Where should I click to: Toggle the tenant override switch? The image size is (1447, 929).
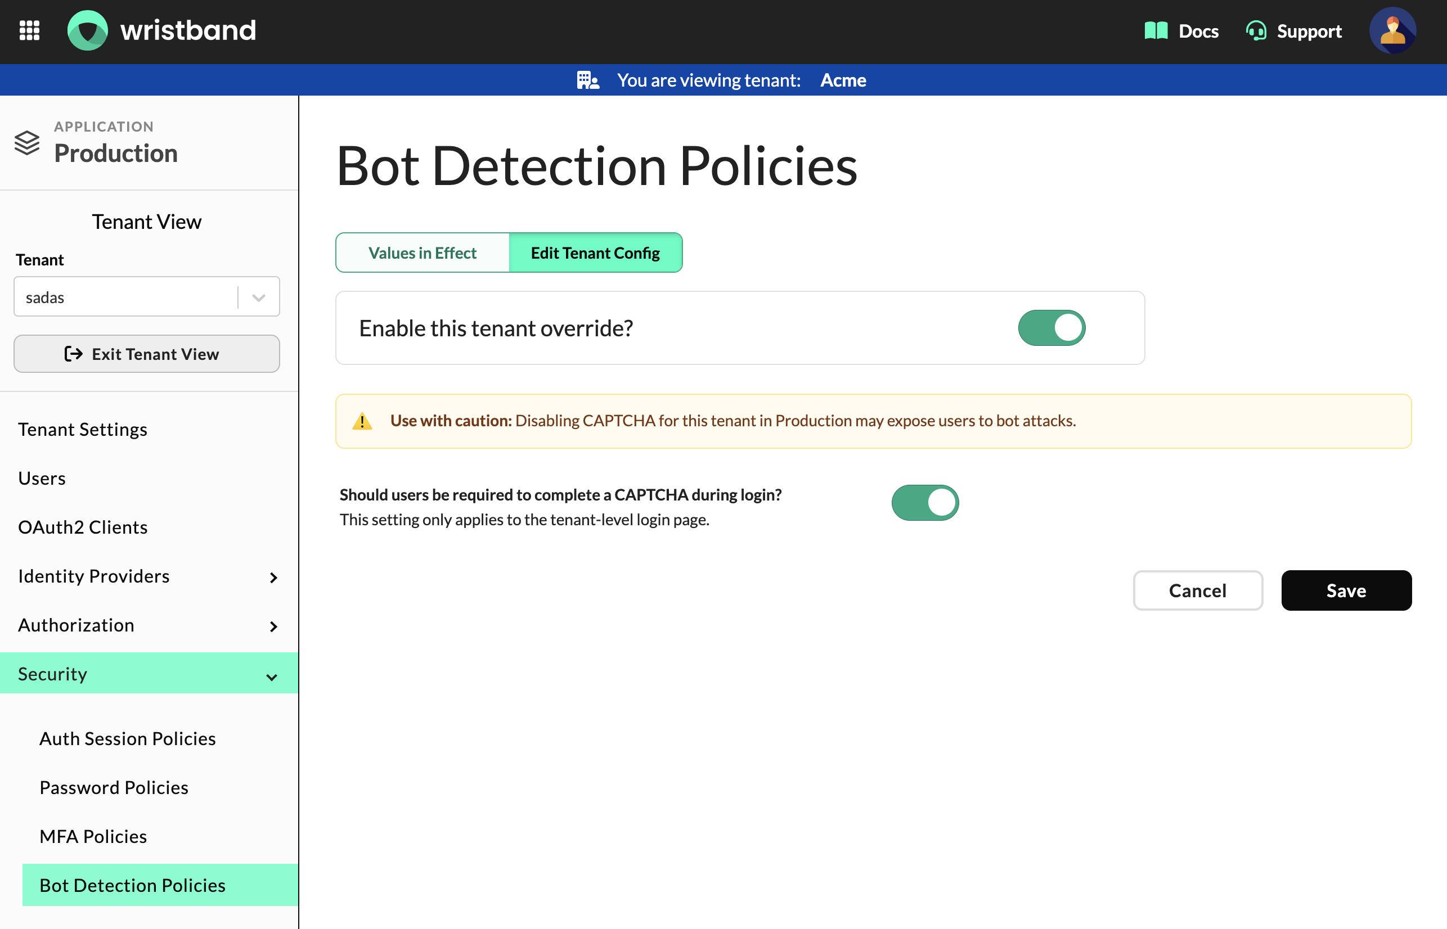pos(1051,328)
